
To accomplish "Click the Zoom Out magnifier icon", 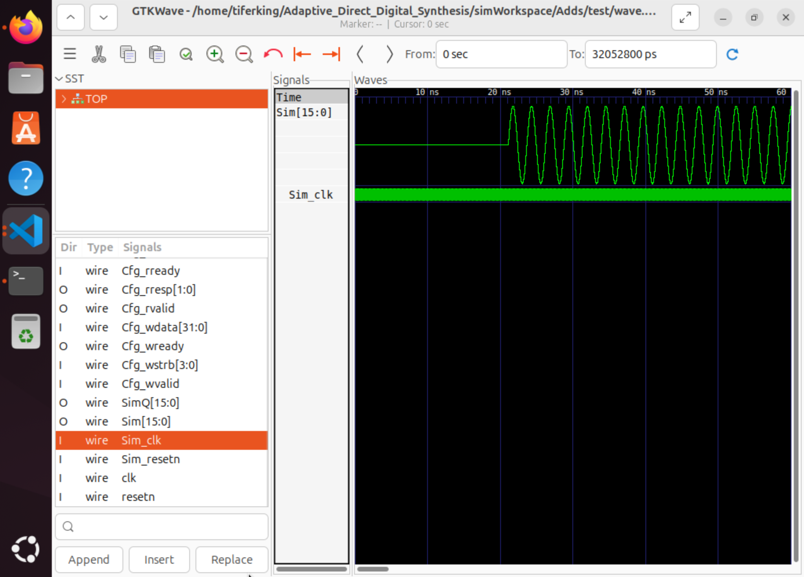I will click(x=244, y=54).
